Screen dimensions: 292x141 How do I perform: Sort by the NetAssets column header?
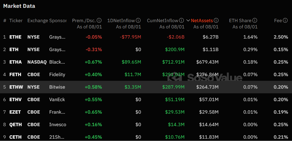click(x=202, y=21)
